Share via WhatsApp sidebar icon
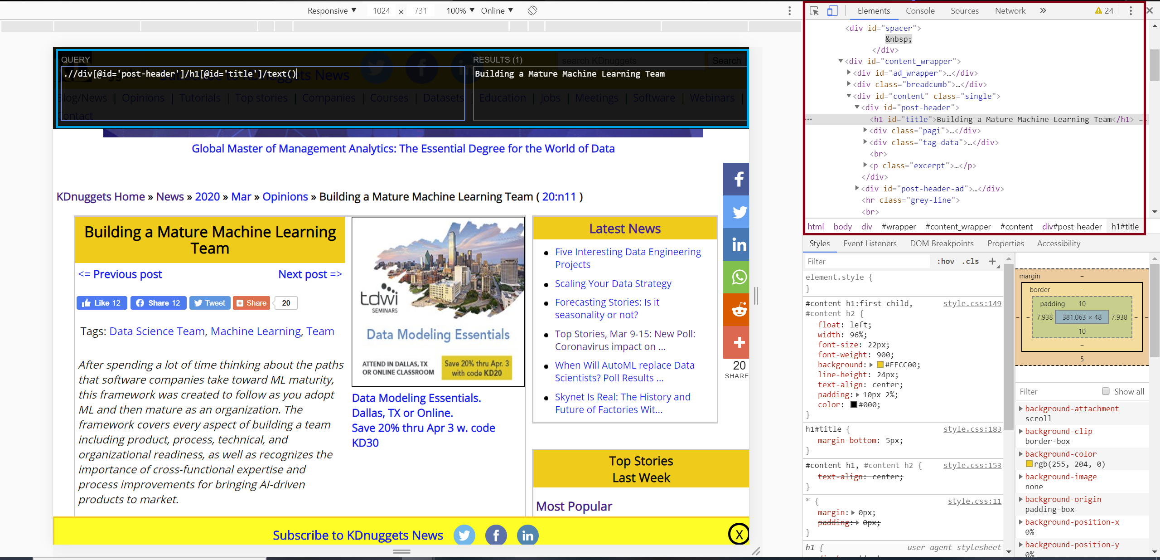Image resolution: width=1160 pixels, height=560 pixels. pyautogui.click(x=737, y=277)
